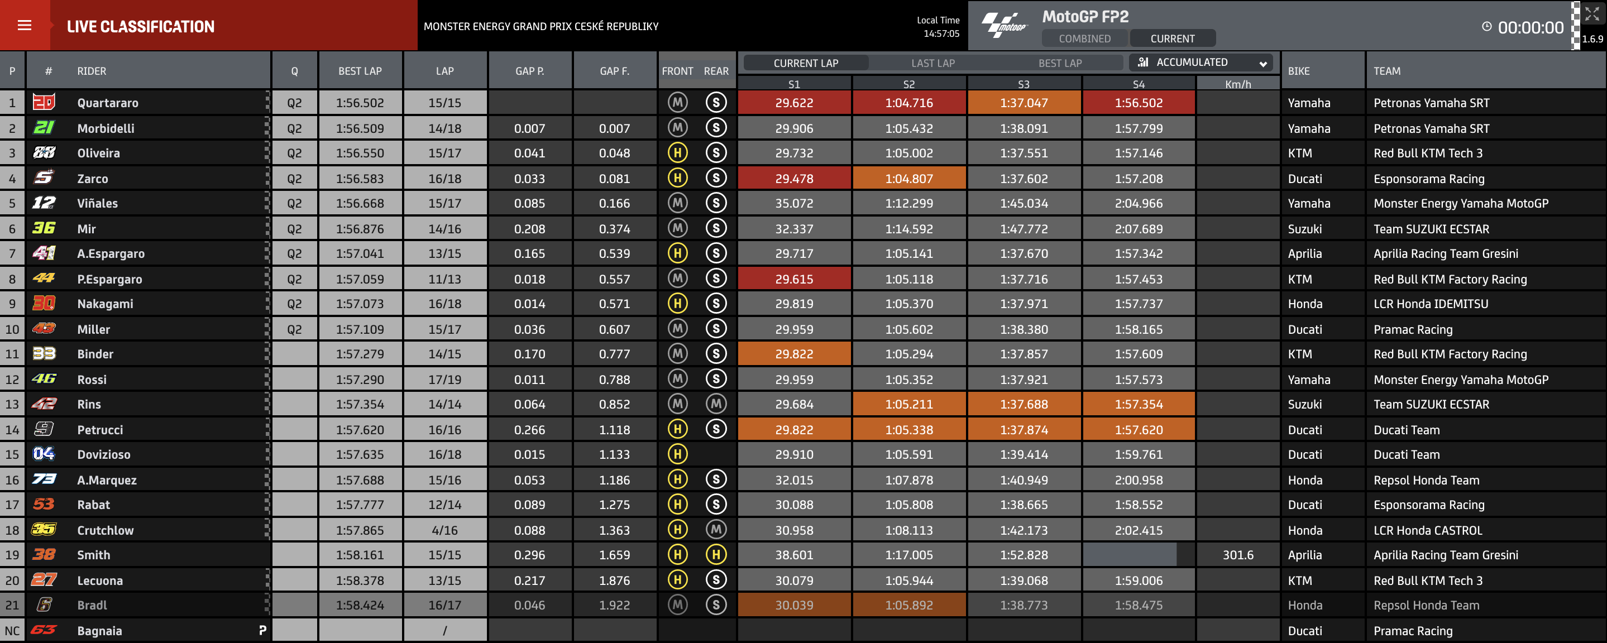The width and height of the screenshot is (1607, 643).
Task: Click the GAP F. column header
Action: (614, 71)
